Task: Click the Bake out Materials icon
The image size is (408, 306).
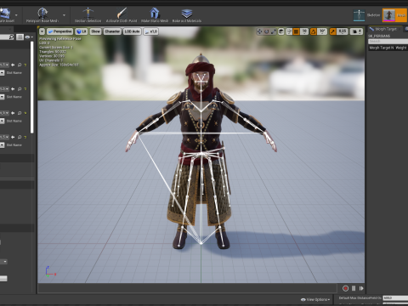Action: click(187, 14)
